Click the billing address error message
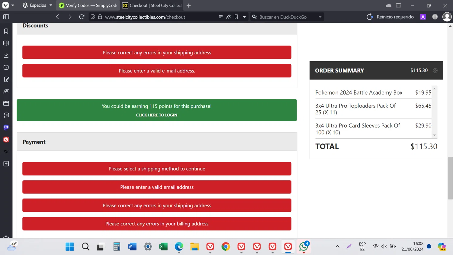 (157, 224)
